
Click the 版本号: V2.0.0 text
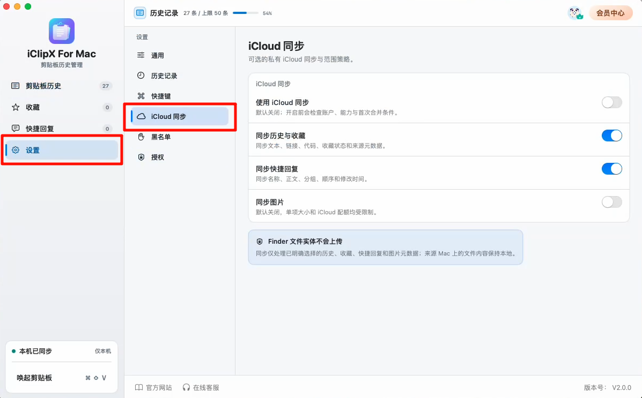(608, 387)
